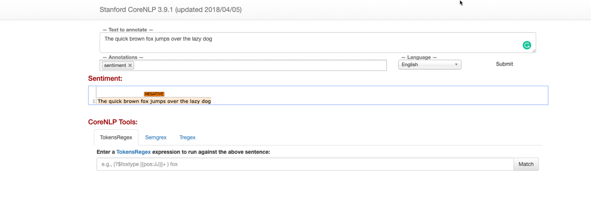Screen dimensions: 591x220
Task: Click the sentiment tag label
Action: [115, 65]
